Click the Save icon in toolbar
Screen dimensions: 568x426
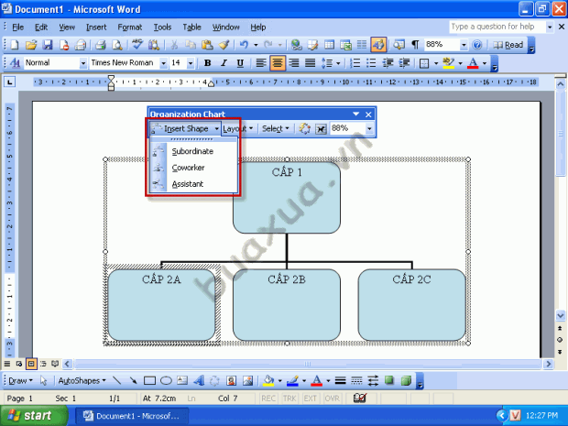click(x=48, y=45)
